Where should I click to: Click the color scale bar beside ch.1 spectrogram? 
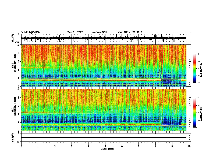point(195,69)
